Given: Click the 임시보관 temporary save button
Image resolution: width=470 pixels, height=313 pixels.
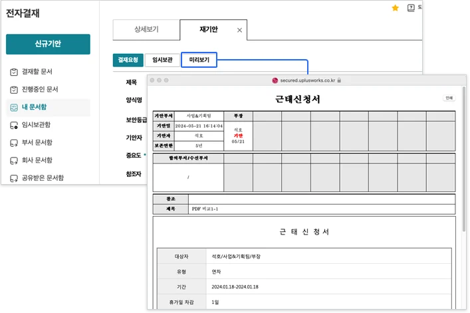Looking at the screenshot, I should 162,60.
